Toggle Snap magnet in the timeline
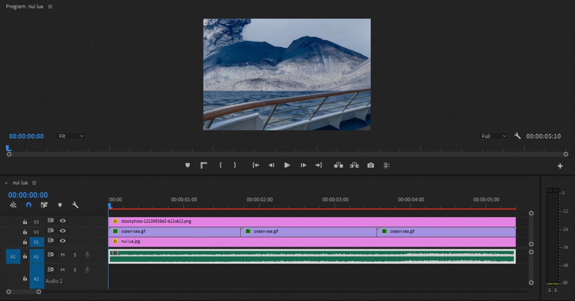 pos(29,205)
